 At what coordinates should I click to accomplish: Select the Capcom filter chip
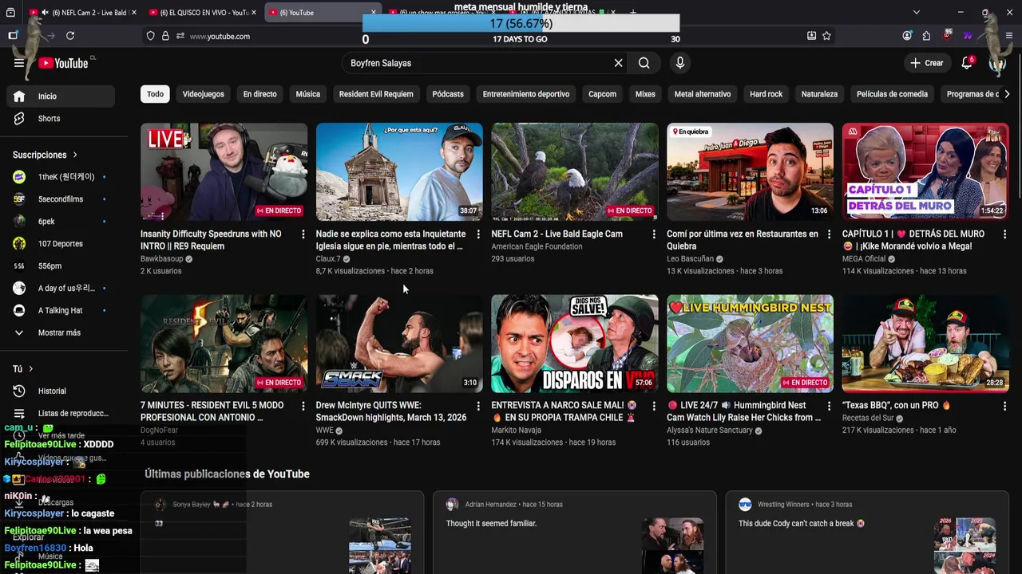[602, 94]
